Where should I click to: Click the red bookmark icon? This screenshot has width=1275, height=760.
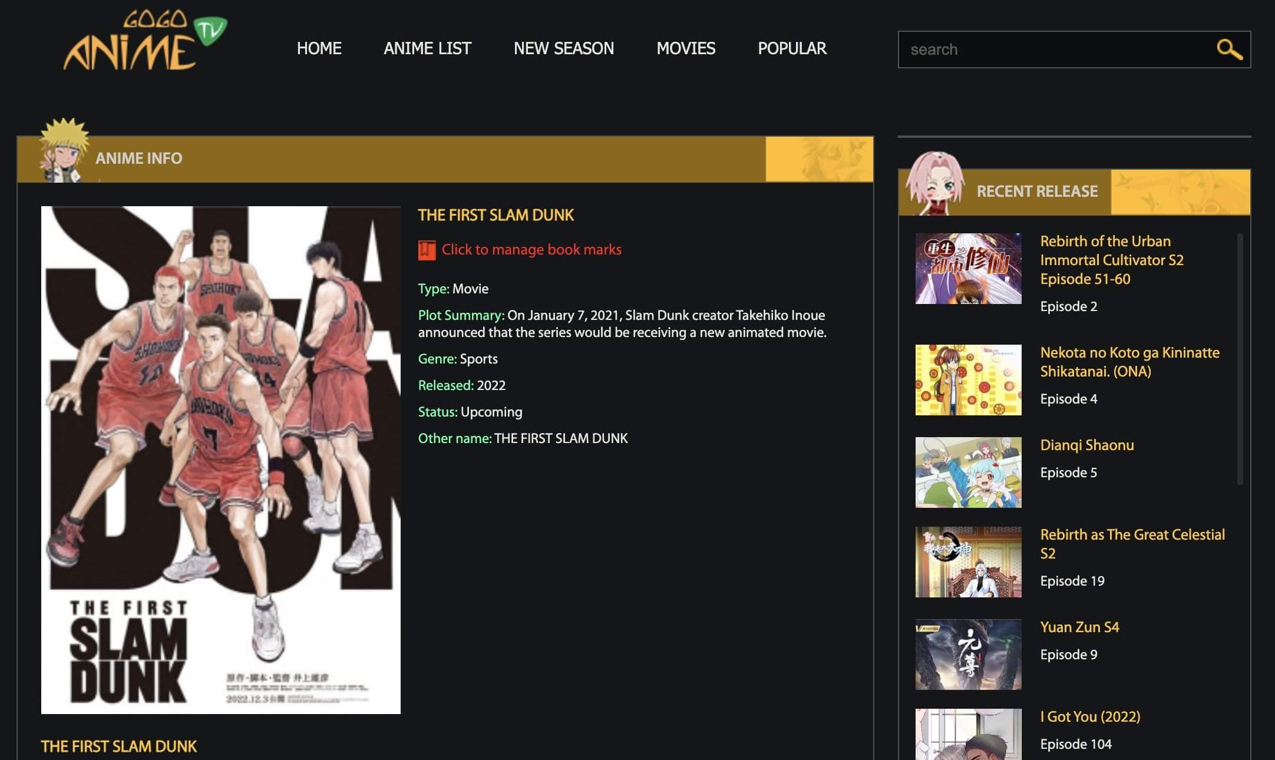tap(427, 250)
